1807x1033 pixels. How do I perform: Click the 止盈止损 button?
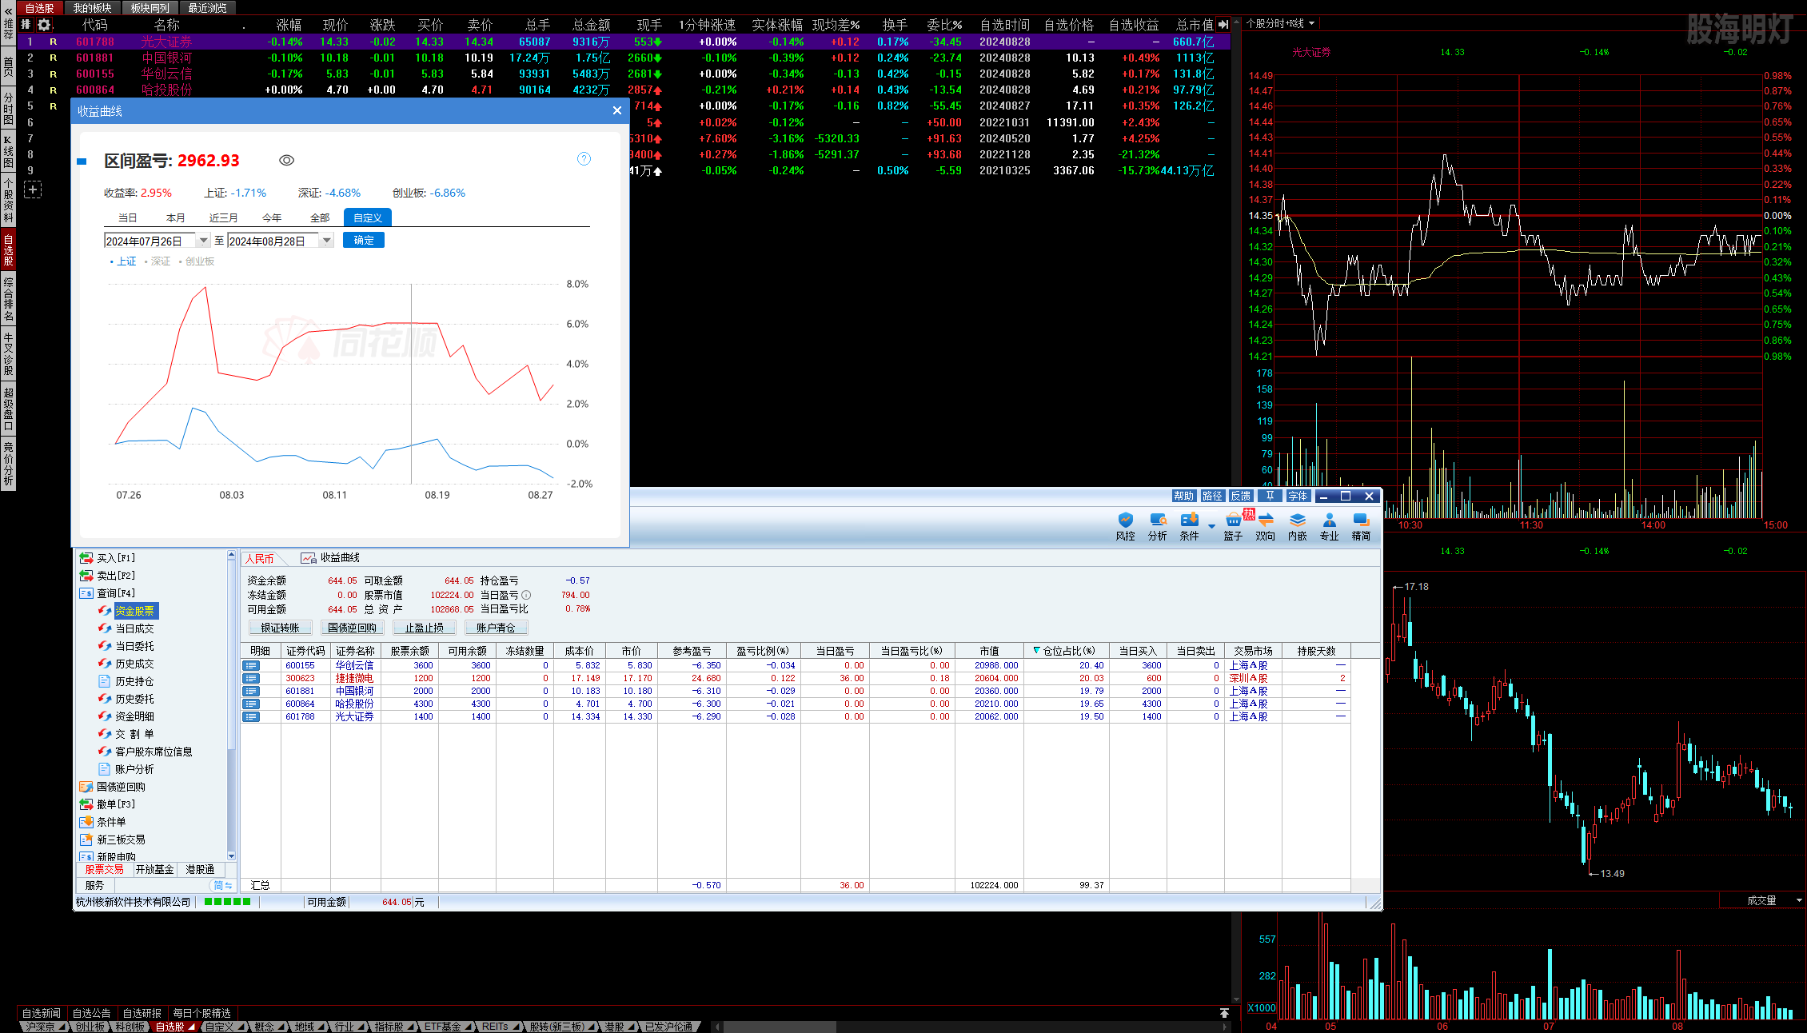point(424,628)
